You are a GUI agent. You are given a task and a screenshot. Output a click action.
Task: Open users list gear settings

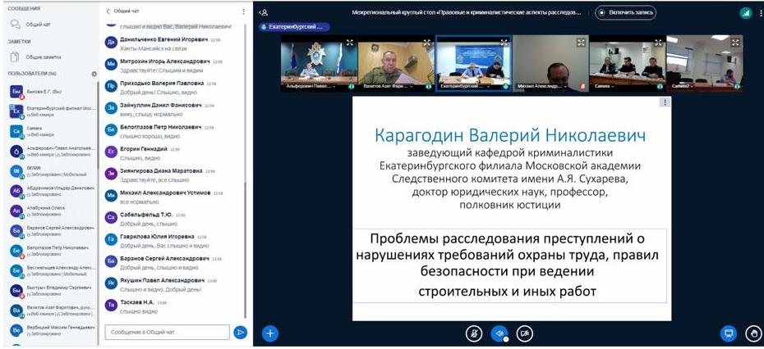point(94,74)
